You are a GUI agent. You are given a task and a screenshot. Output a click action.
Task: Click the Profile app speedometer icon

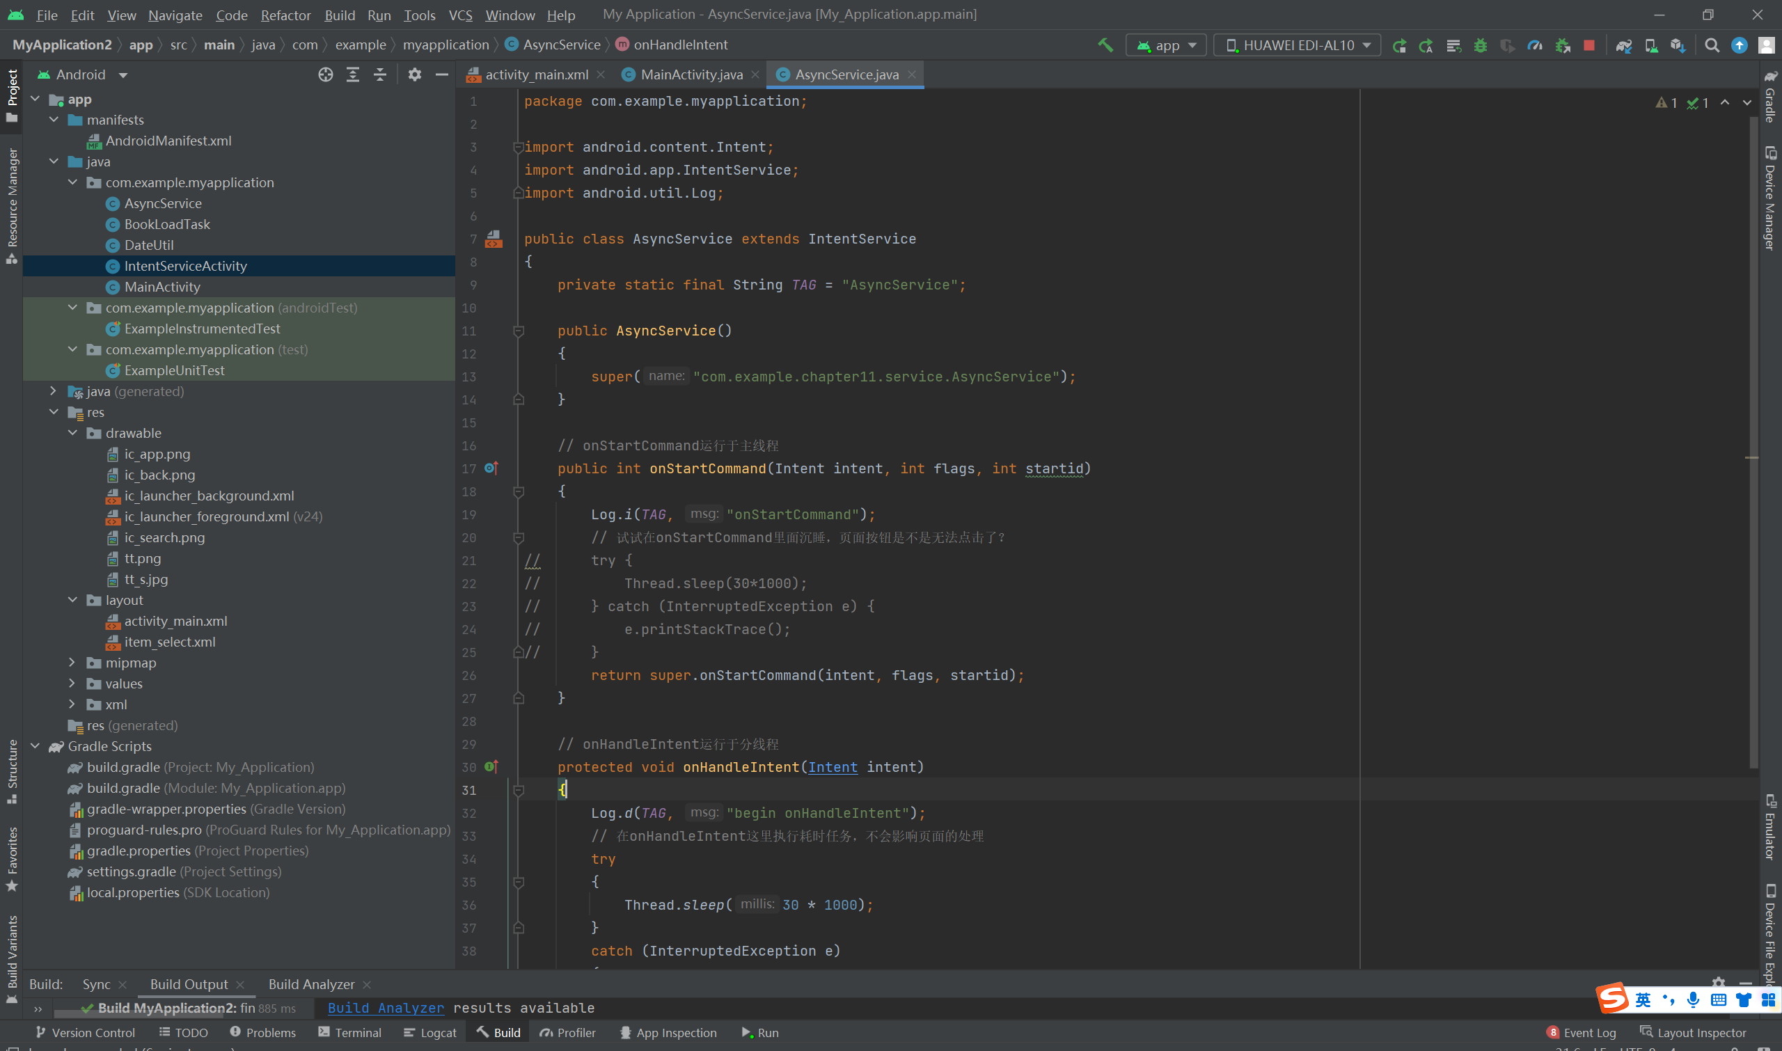(x=1535, y=45)
